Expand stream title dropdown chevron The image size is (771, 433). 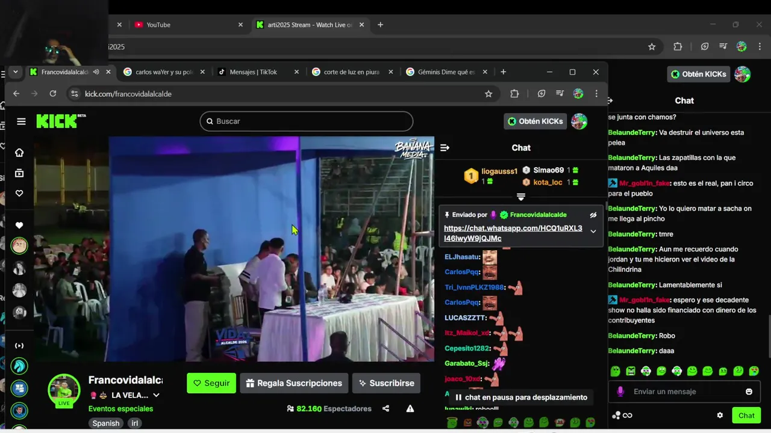tap(156, 396)
